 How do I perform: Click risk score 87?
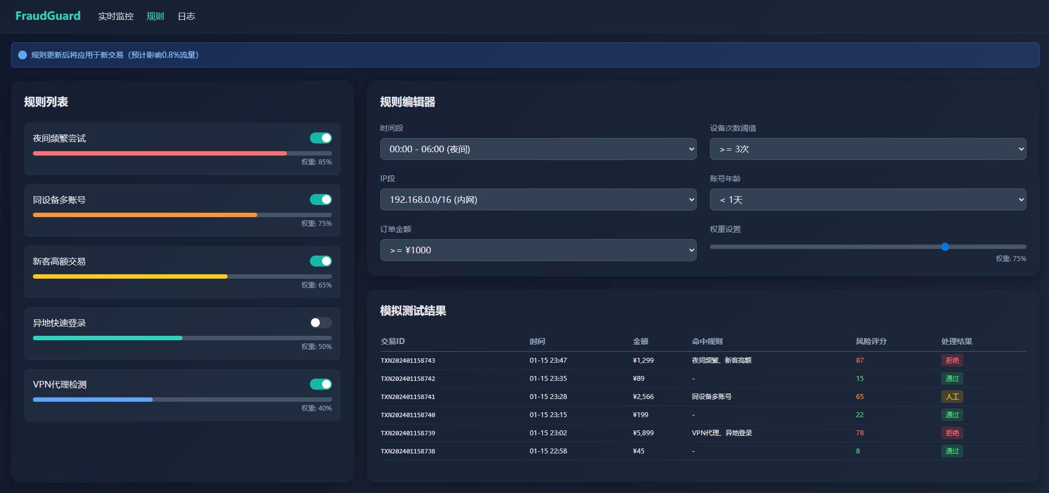click(x=860, y=361)
